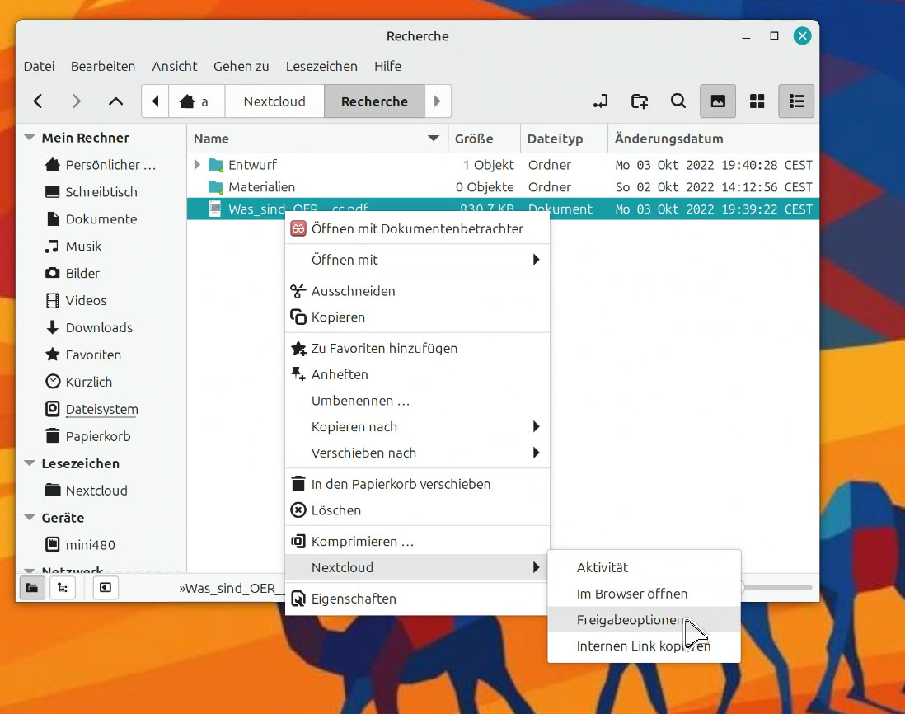
Task: Open the Lesezeichen menu in menu bar
Action: 321,66
